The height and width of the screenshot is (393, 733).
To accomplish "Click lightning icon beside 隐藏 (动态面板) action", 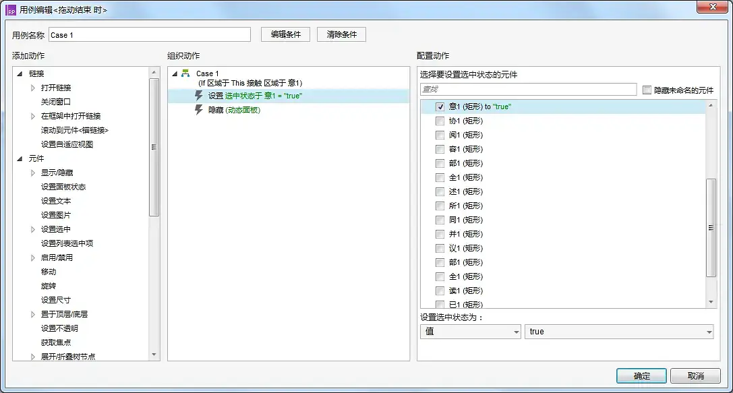I will point(199,110).
